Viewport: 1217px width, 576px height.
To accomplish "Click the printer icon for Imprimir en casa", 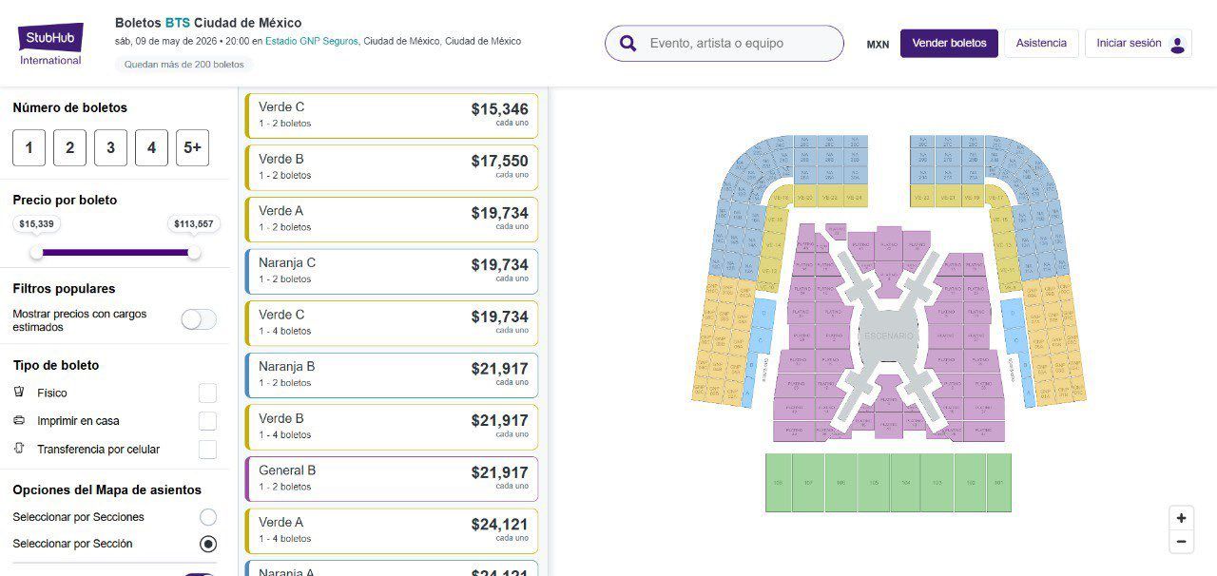I will pyautogui.click(x=19, y=420).
